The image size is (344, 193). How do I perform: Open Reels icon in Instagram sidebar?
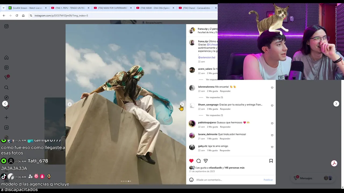click(6, 68)
